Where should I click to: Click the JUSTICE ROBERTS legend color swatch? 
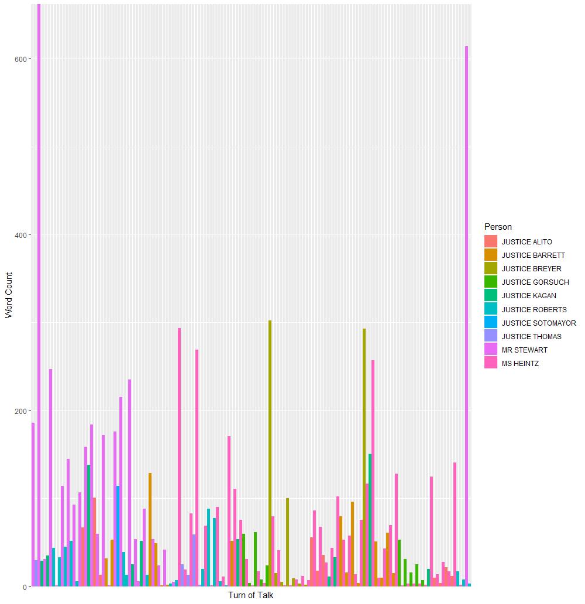[490, 309]
